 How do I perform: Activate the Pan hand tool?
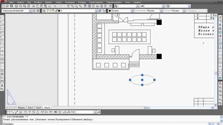[68, 6]
